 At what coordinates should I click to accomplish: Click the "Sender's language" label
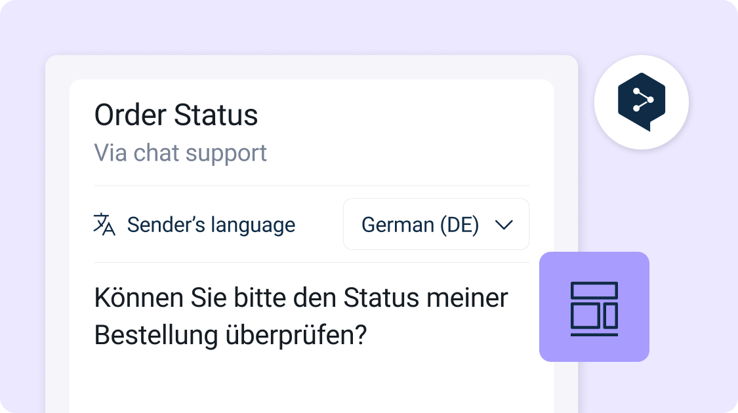211,225
